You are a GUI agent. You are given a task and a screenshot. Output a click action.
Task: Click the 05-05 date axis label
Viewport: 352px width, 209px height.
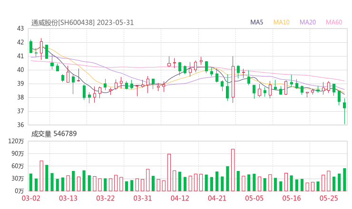click(254, 198)
